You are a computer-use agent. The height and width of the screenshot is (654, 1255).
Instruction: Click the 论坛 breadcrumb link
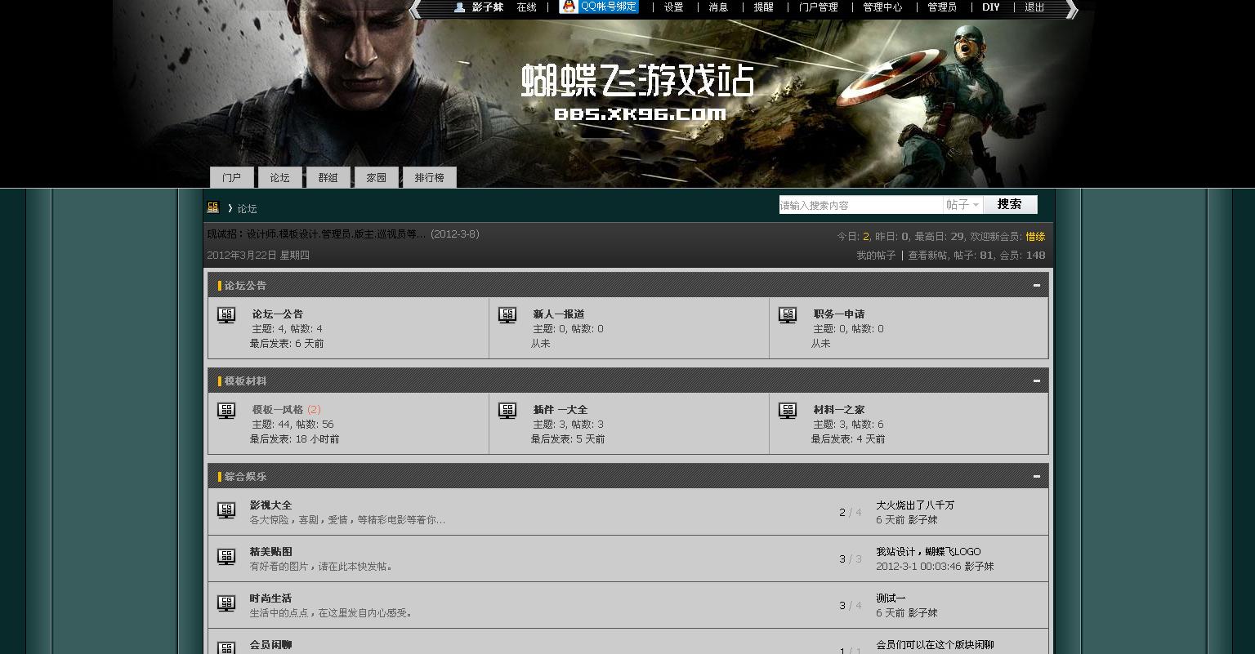point(247,209)
